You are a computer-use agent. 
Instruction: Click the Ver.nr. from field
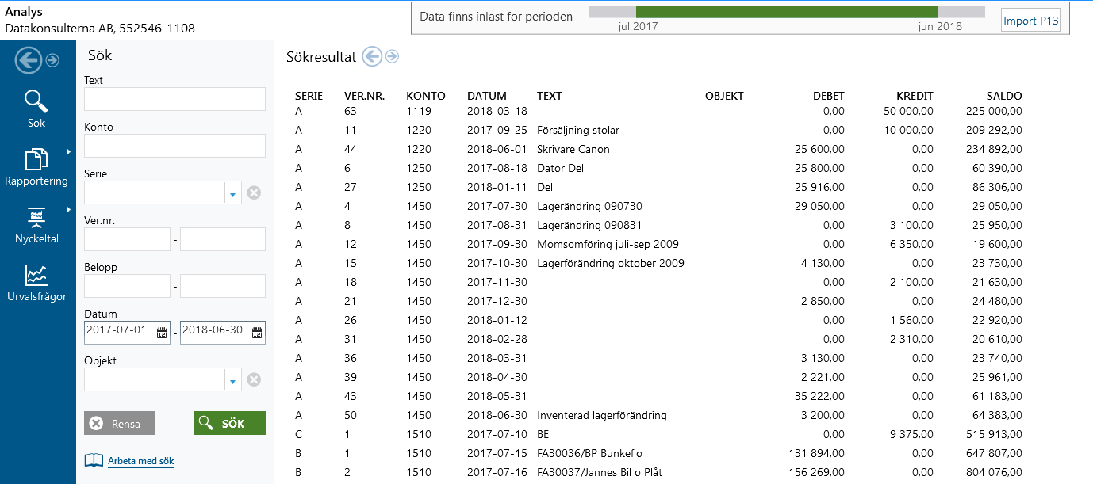click(127, 239)
